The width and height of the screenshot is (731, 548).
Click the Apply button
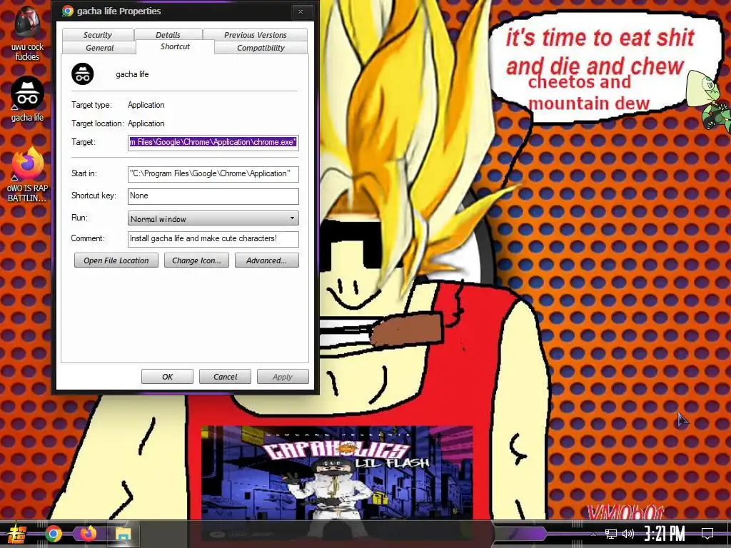[283, 377]
